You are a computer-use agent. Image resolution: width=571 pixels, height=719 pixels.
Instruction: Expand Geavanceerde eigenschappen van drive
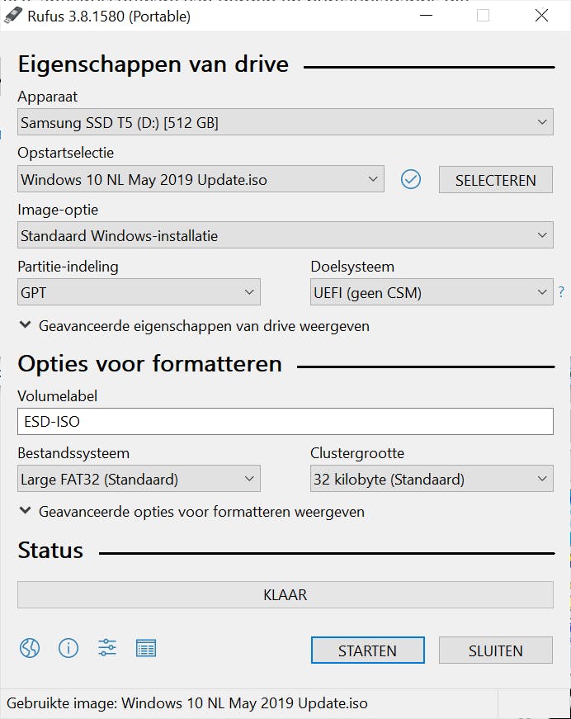[194, 326]
